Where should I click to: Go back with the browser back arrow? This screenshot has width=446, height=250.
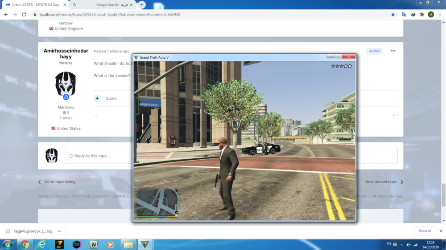pyautogui.click(x=6, y=15)
